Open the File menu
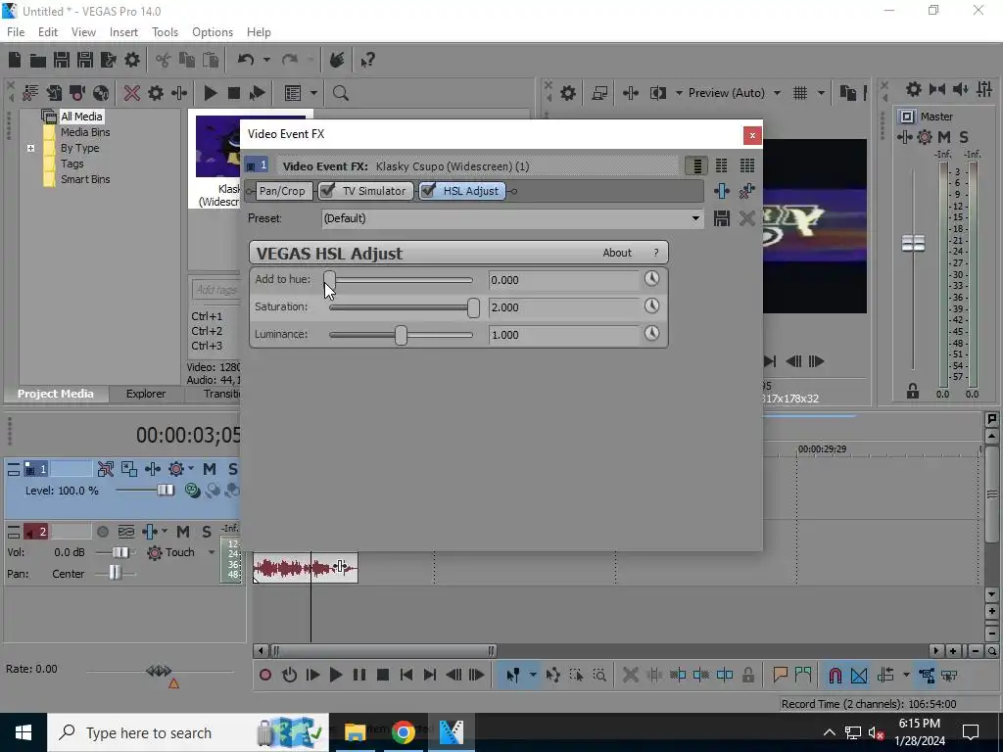 point(16,32)
